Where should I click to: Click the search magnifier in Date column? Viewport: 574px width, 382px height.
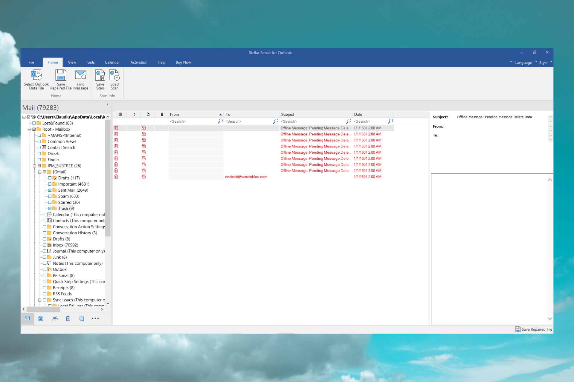click(x=390, y=121)
